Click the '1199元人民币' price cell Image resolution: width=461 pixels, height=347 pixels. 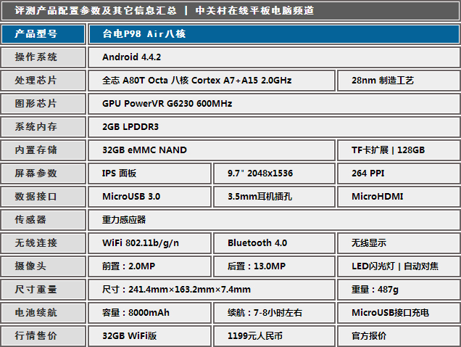[274, 336]
